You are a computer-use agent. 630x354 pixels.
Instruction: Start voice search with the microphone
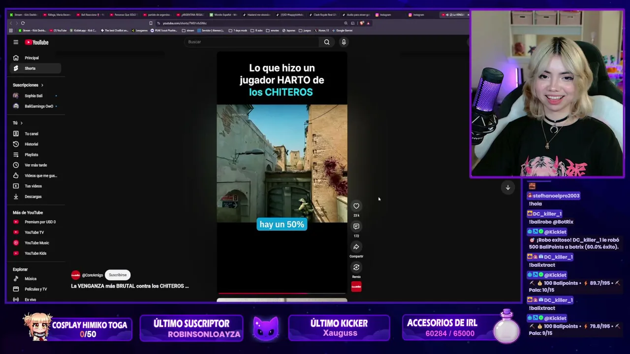pyautogui.click(x=344, y=42)
